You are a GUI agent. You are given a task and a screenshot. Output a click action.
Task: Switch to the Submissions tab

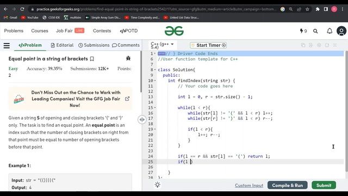pyautogui.click(x=94, y=45)
